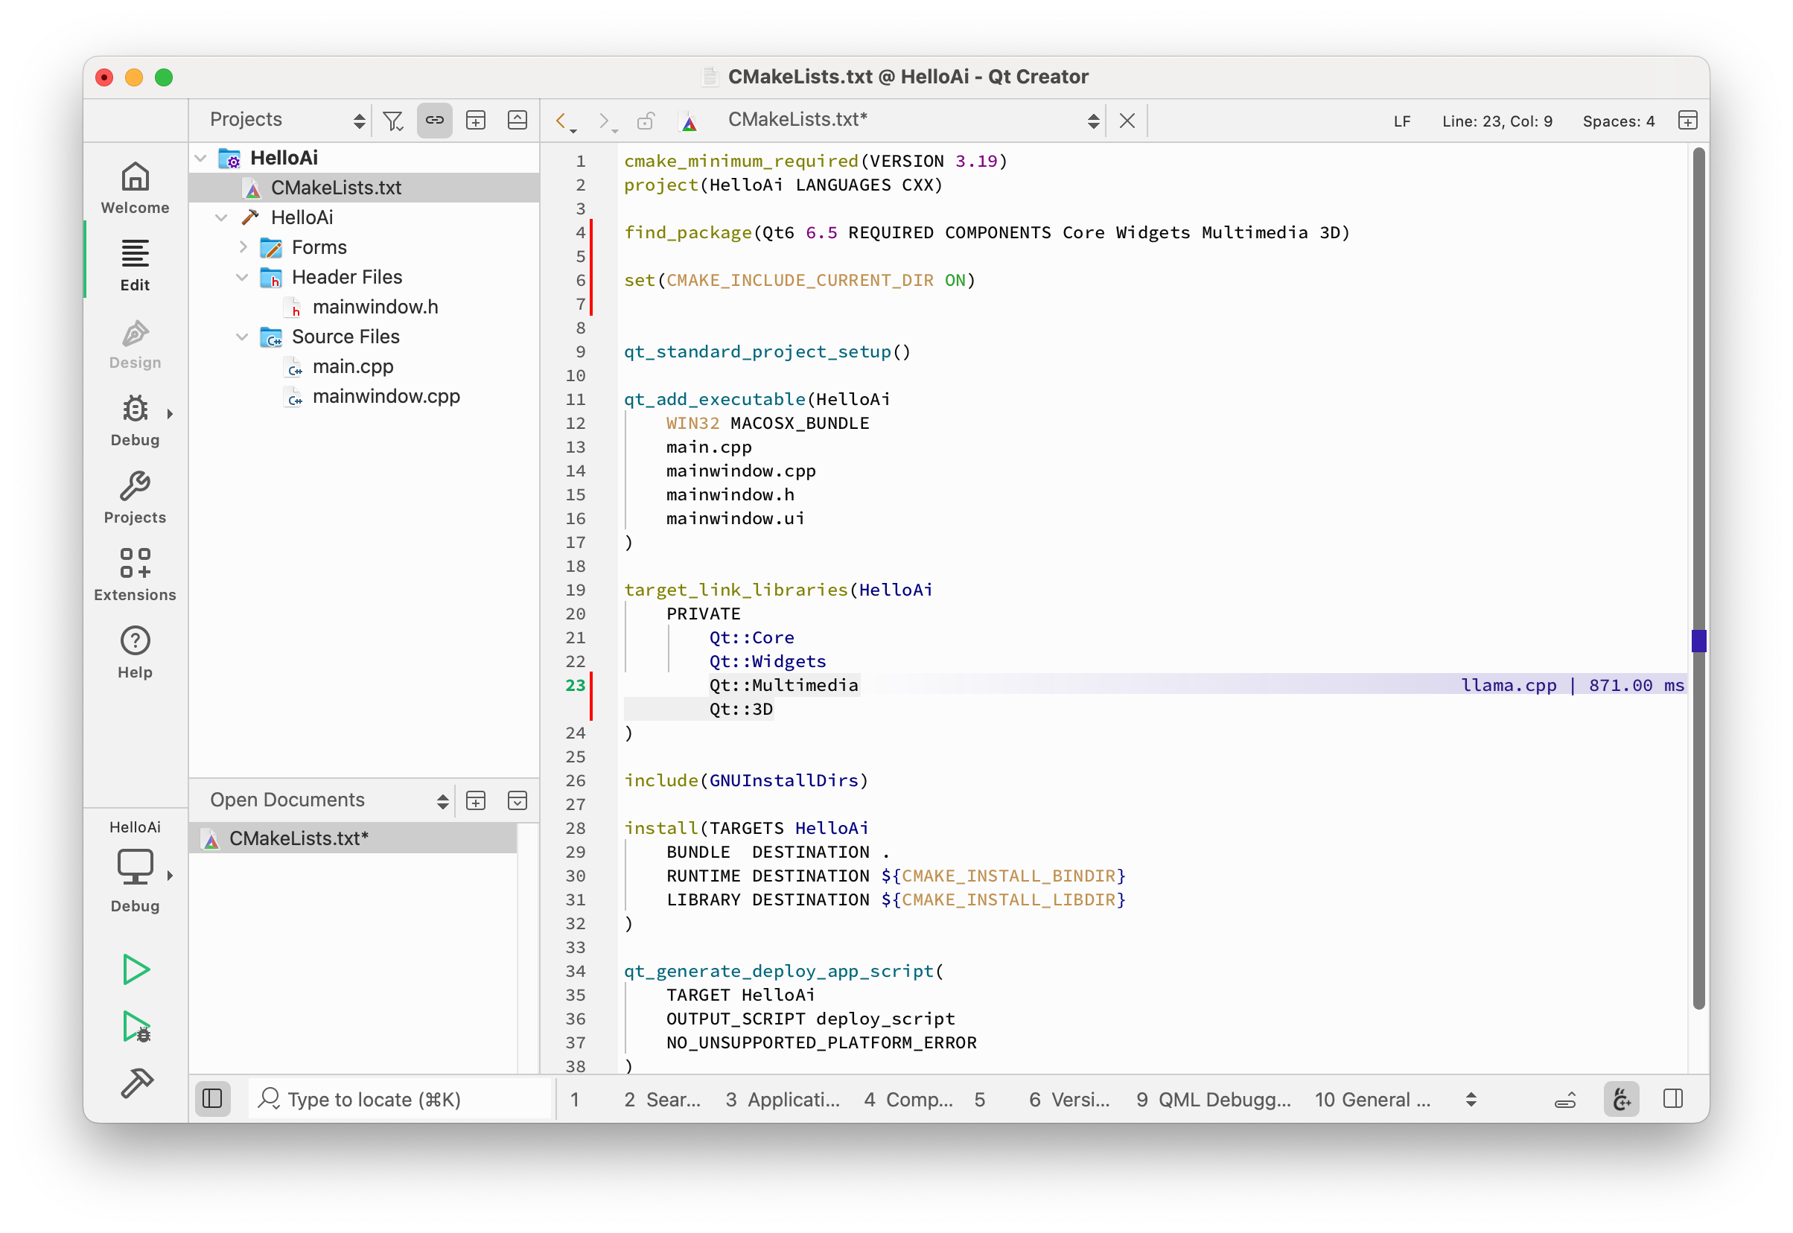Click line number 23 in the gutter

pos(575,685)
